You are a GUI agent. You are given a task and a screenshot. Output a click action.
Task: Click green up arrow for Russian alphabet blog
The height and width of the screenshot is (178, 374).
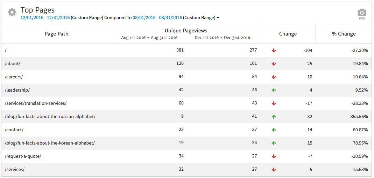pyautogui.click(x=274, y=117)
